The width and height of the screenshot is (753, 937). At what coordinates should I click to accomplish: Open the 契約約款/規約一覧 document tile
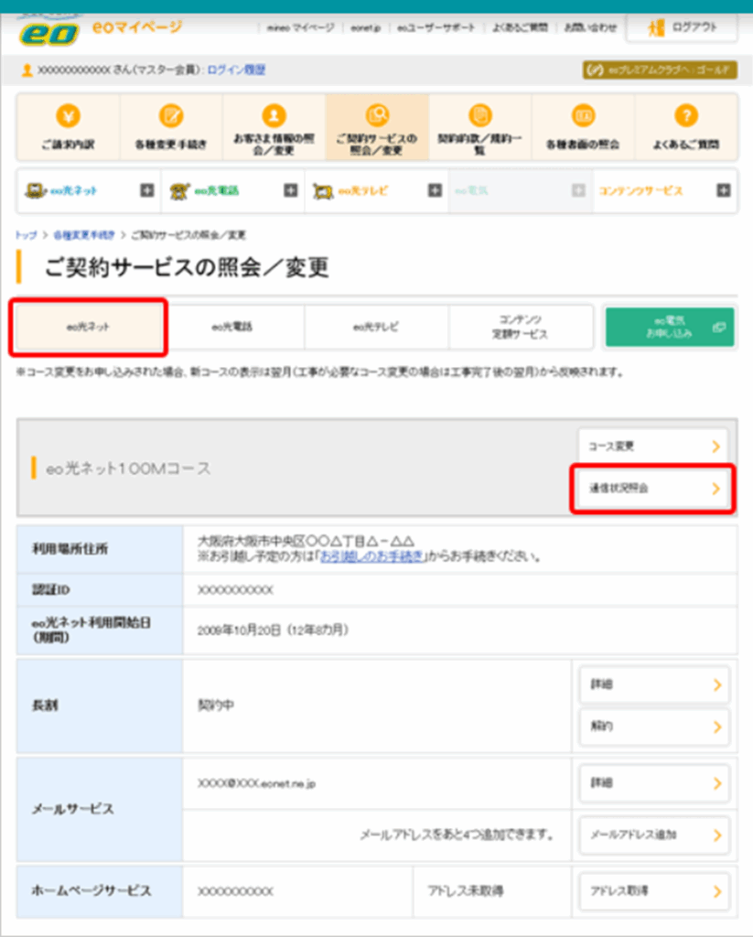(x=479, y=126)
